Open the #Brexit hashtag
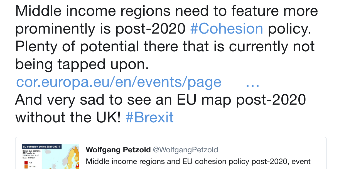This screenshot has height=169, width=339. pyautogui.click(x=149, y=117)
